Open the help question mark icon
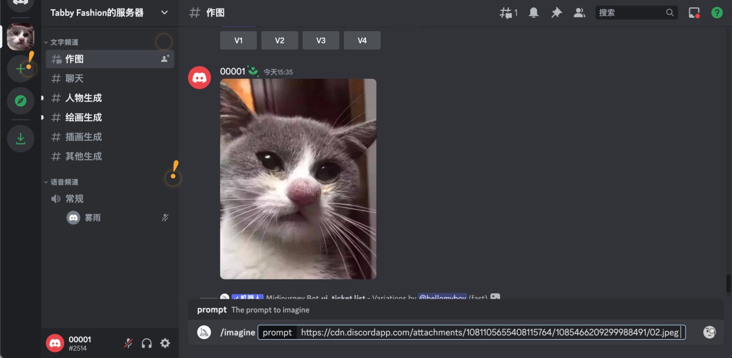The image size is (732, 358). [x=716, y=12]
